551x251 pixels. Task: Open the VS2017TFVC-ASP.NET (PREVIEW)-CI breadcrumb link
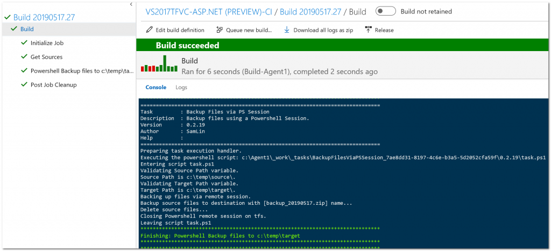click(x=209, y=12)
